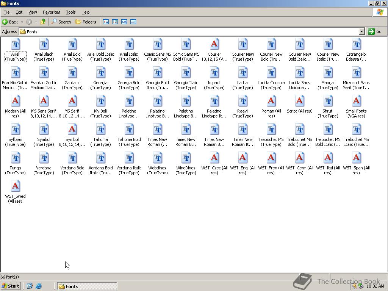Toggle the Folders pane button
This screenshot has height=291, width=388.
pyautogui.click(x=86, y=22)
